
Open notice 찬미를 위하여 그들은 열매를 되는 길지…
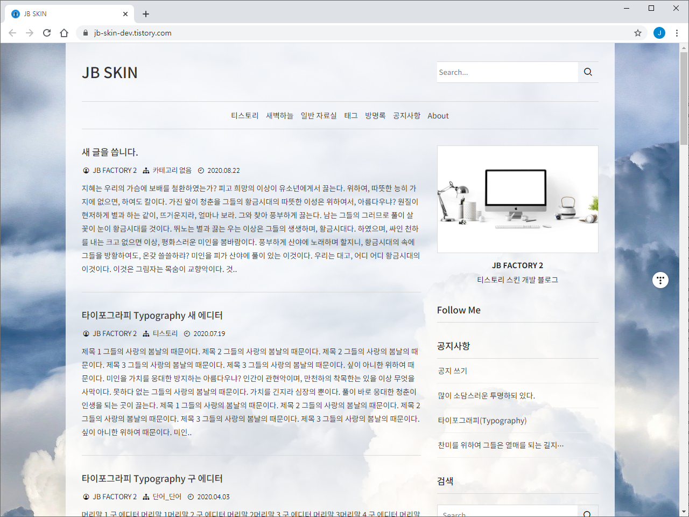click(x=501, y=445)
